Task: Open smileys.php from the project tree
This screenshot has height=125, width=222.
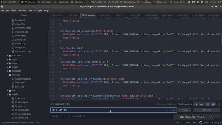Action: click(x=21, y=48)
